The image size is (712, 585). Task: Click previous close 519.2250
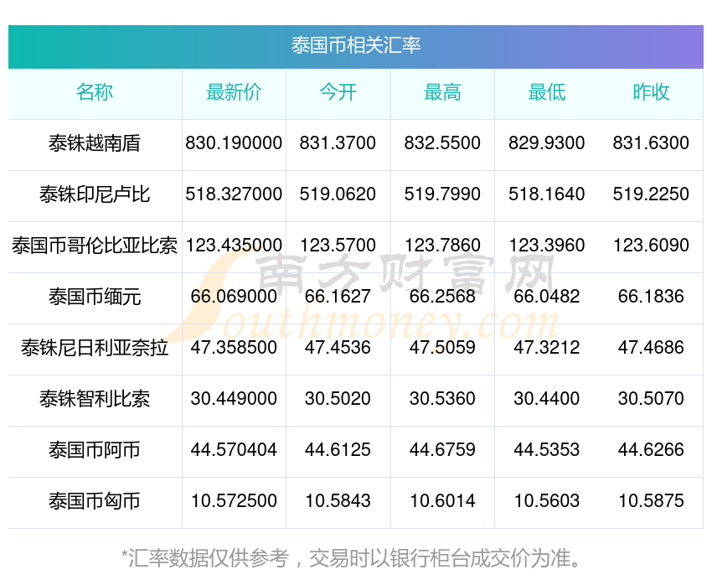coord(651,194)
